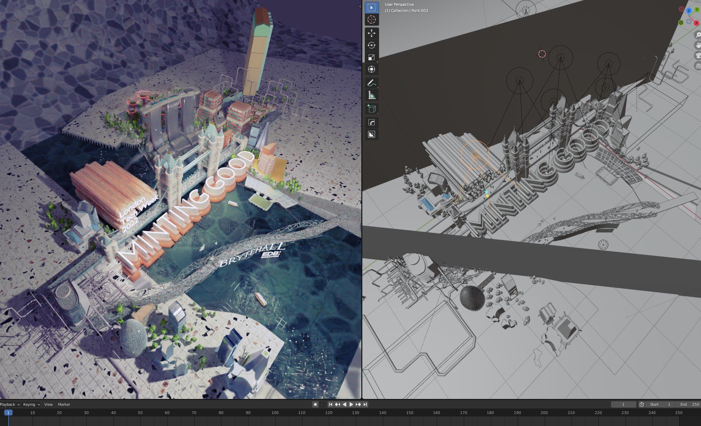Toggle the auto keying record button
The width and height of the screenshot is (701, 426).
coord(315,404)
